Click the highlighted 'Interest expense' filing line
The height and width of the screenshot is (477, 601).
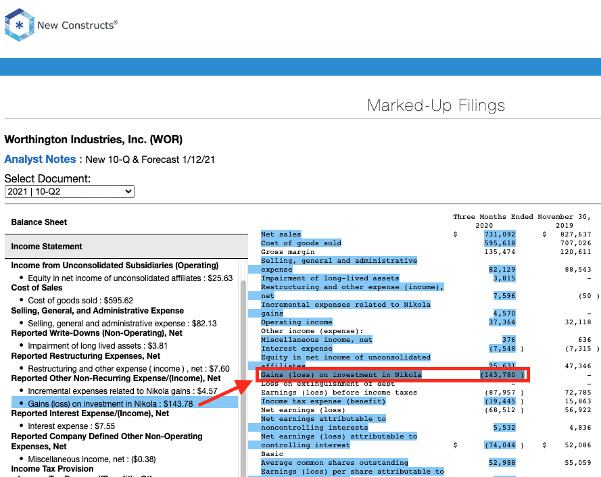[297, 349]
